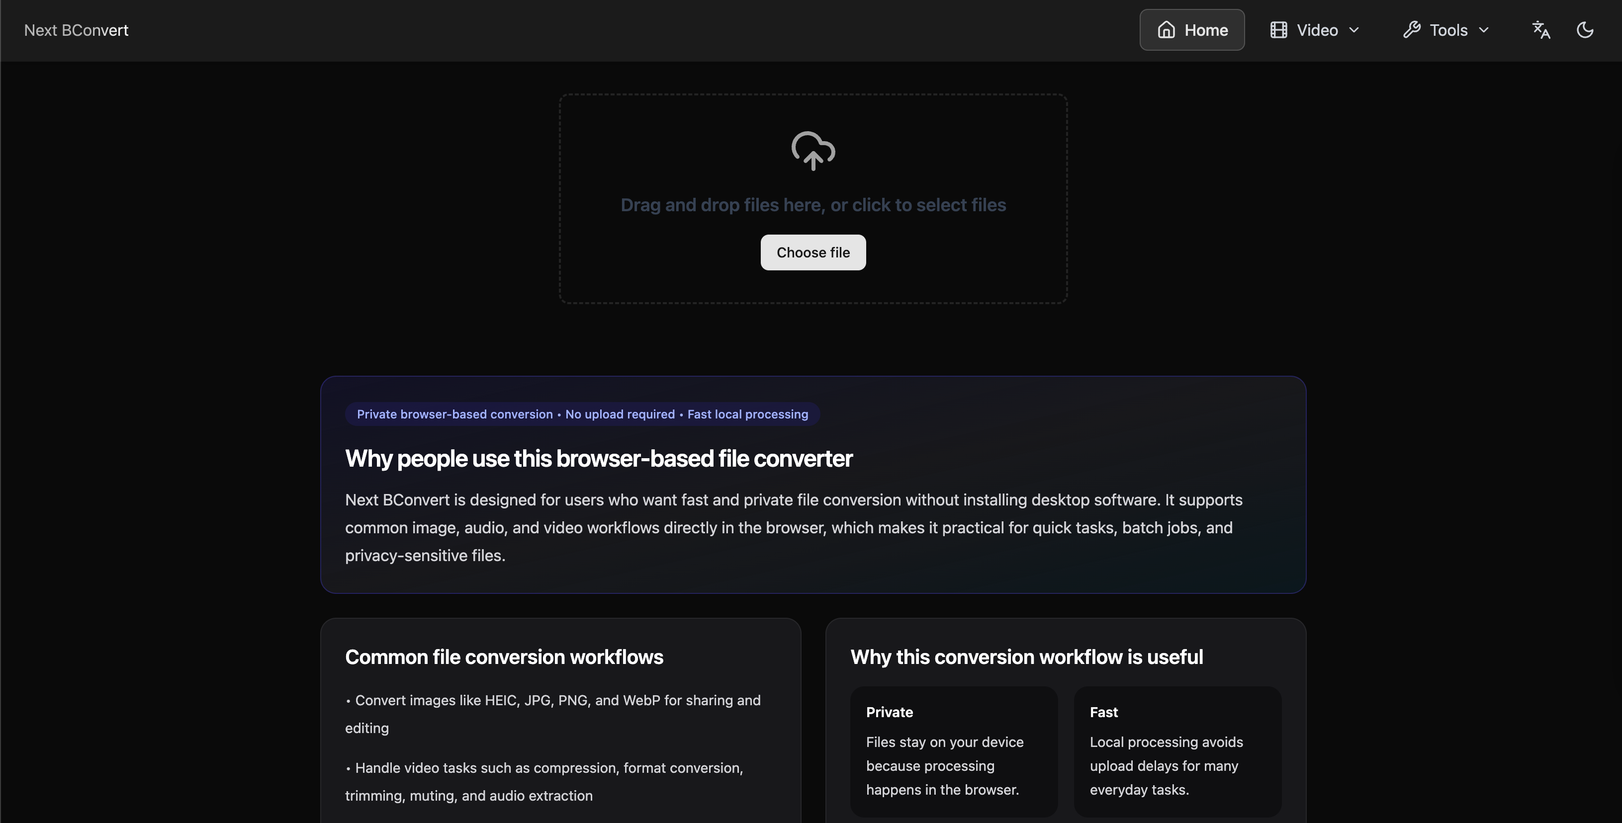The width and height of the screenshot is (1622, 823).
Task: Click the Tools wrench icon
Action: pos(1412,30)
